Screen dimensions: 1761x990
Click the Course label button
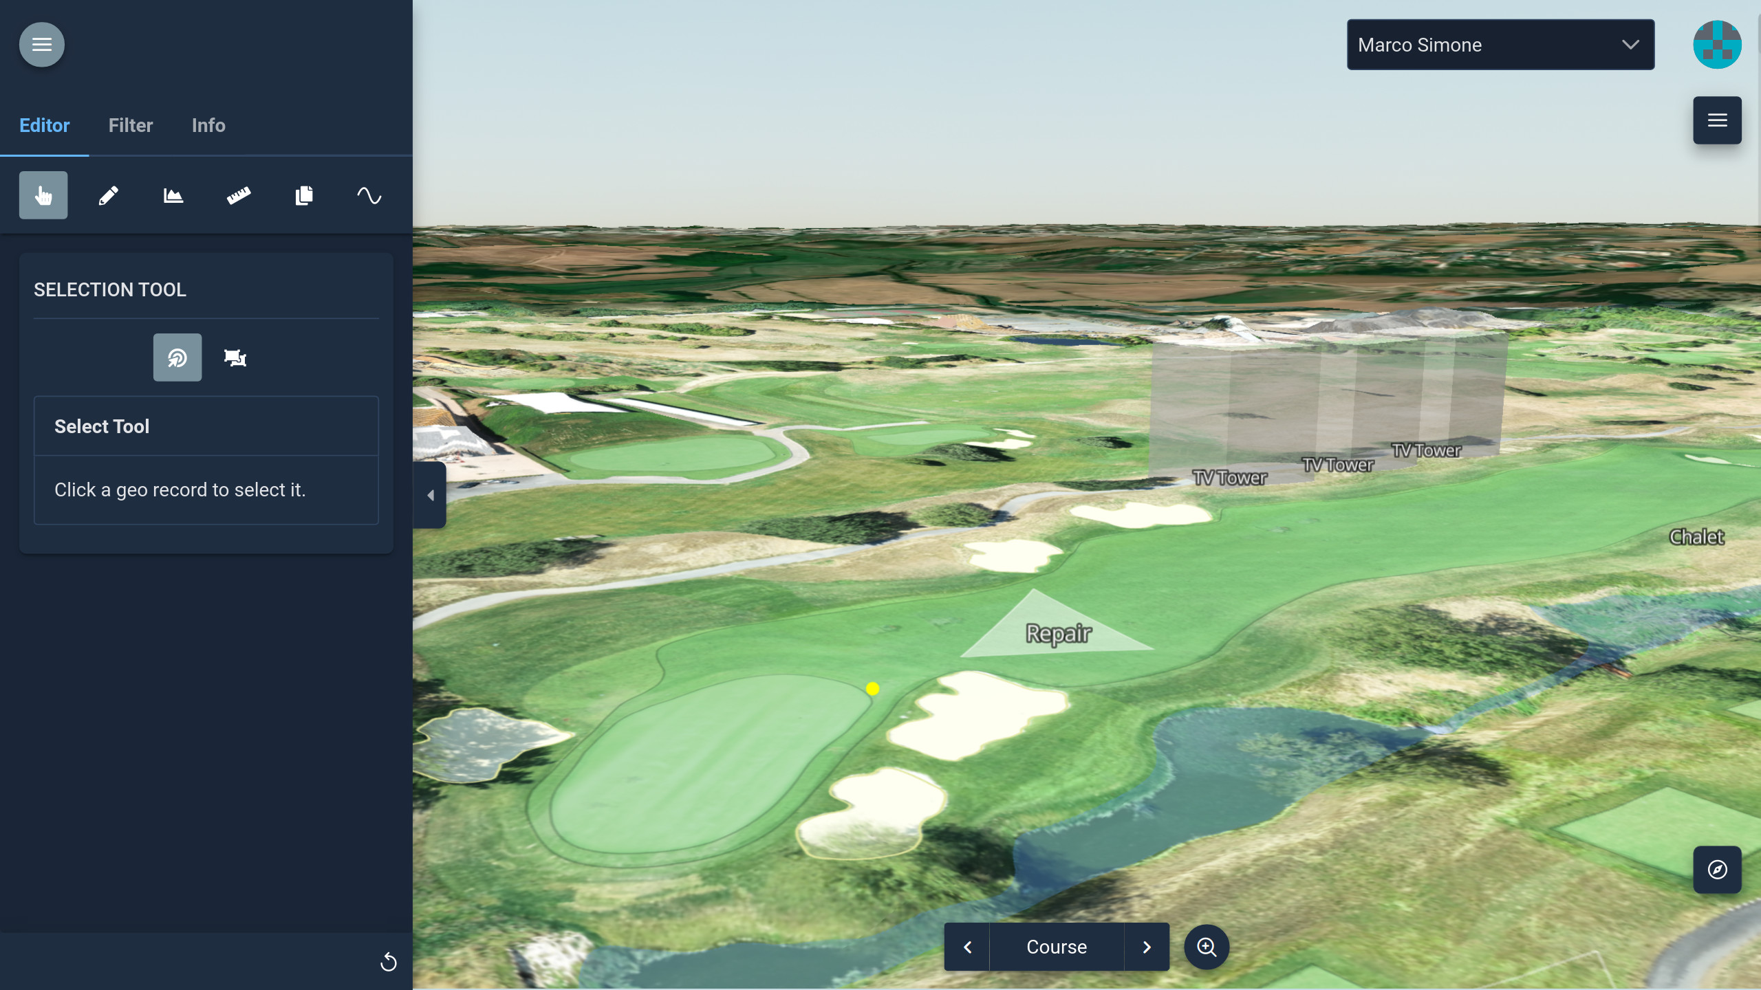tap(1057, 947)
